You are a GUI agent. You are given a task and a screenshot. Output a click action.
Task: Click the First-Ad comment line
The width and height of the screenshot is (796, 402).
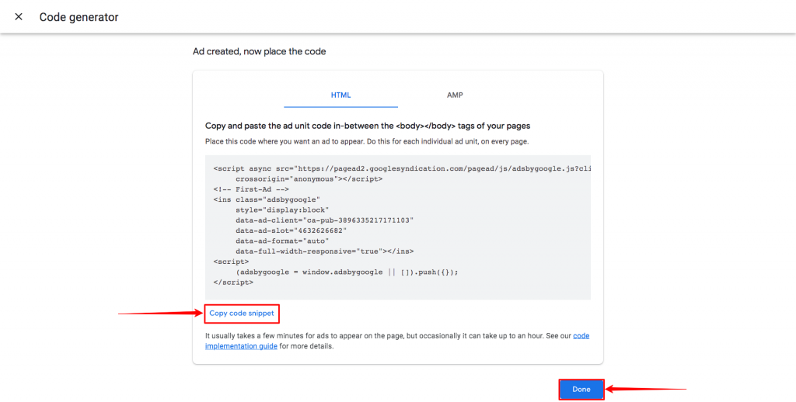251,189
